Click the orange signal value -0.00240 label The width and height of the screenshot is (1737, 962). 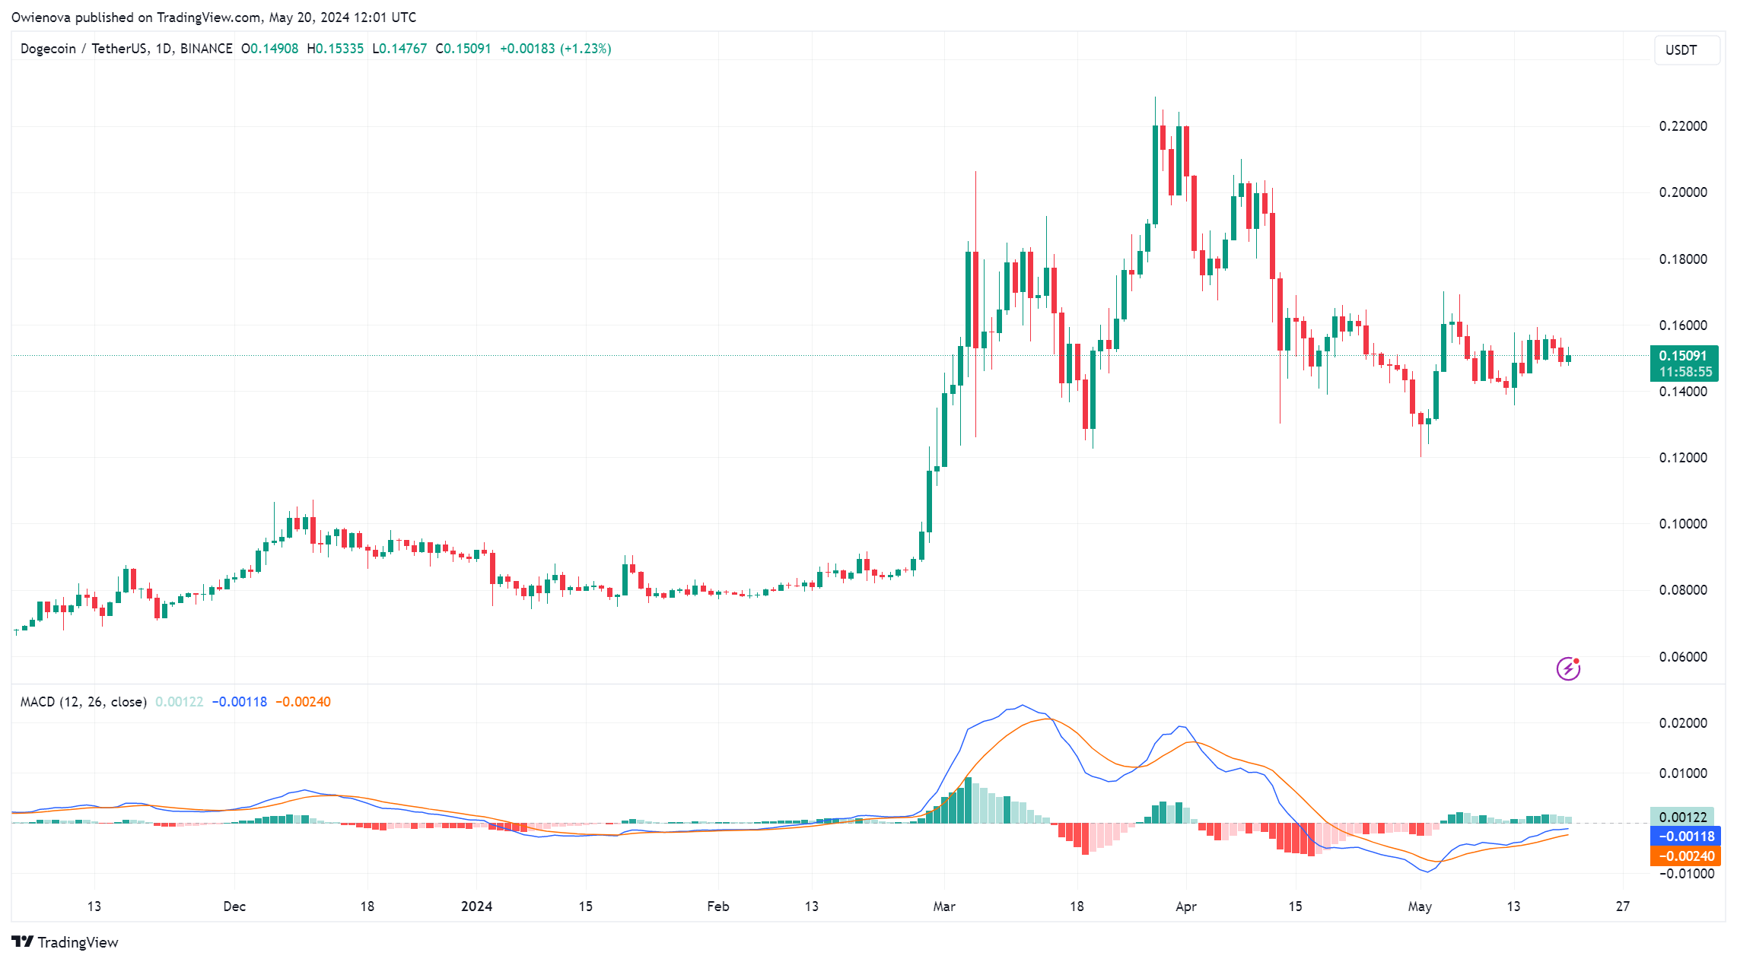point(1685,856)
